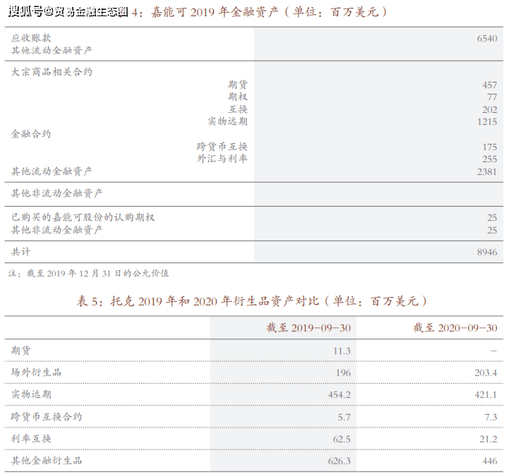Click the value 62.5
The width and height of the screenshot is (515, 476).
[x=342, y=439]
